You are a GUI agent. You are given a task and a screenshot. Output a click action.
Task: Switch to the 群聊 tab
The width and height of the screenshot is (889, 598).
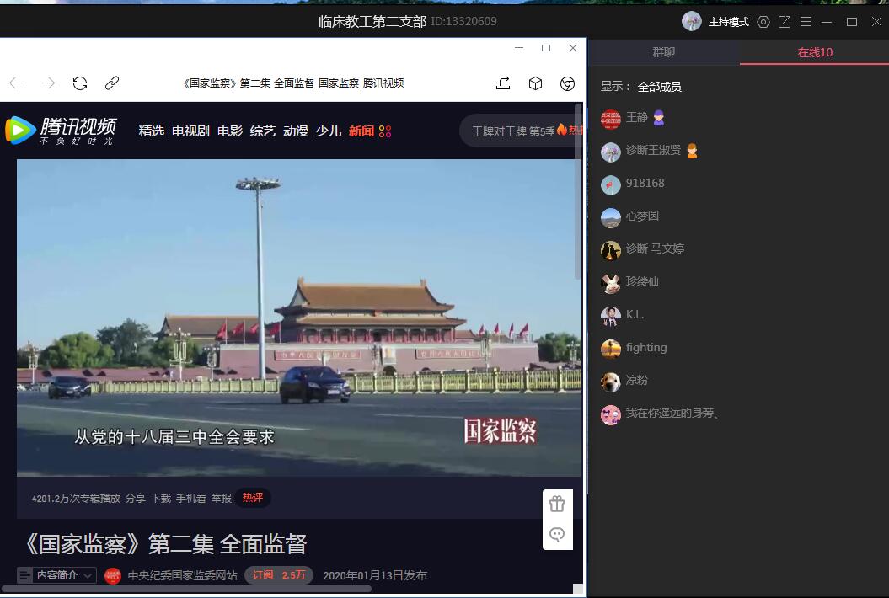pos(663,52)
